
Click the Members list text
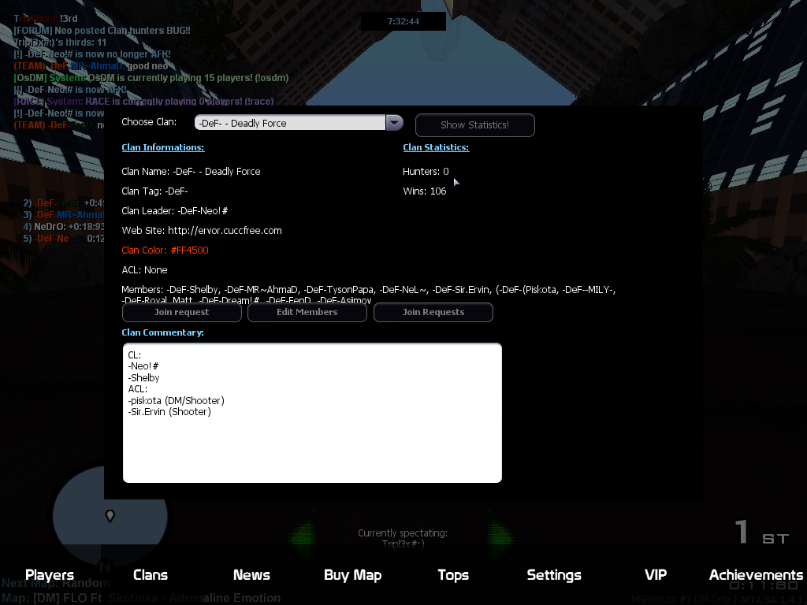369,295
